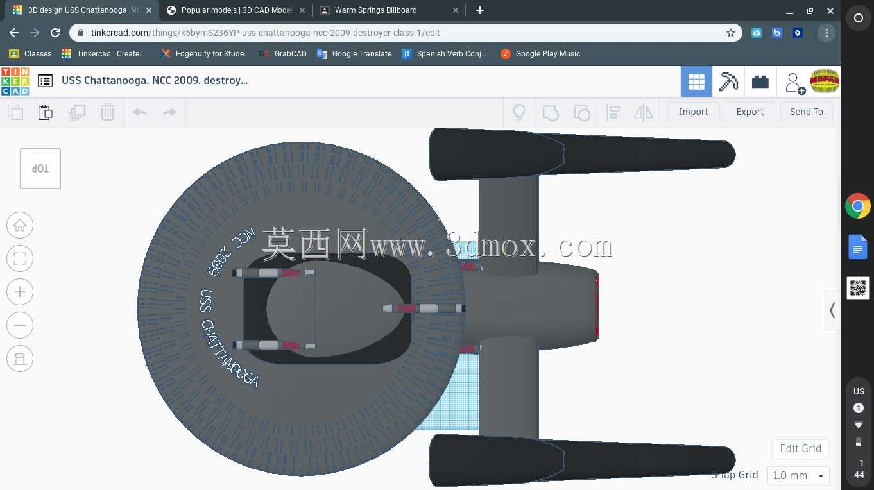This screenshot has height=490, width=874.
Task: Switch to Blocks pickaxe mode
Action: [728, 81]
